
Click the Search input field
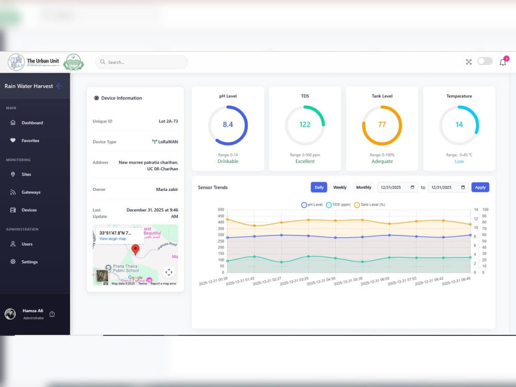tap(141, 62)
